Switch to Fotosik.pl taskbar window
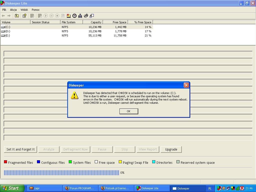This screenshot has height=192, width=256. [x=116, y=188]
